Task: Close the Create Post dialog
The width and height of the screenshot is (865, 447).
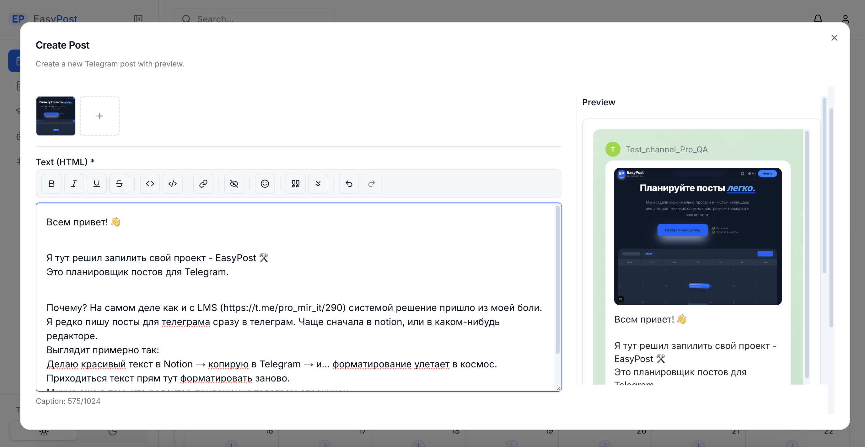Action: pyautogui.click(x=834, y=38)
